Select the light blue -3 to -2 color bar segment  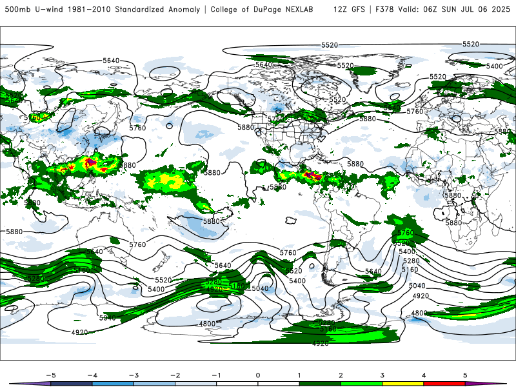pos(154,384)
